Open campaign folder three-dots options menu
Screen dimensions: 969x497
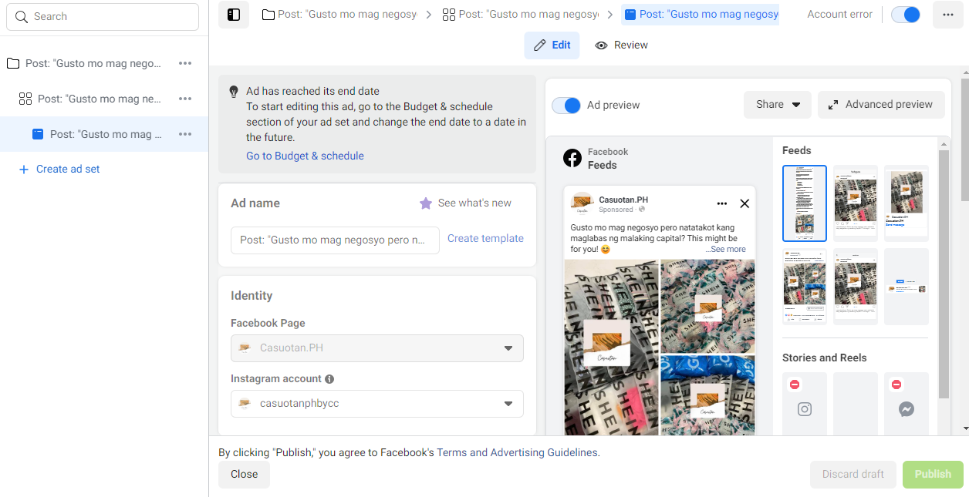click(x=185, y=63)
